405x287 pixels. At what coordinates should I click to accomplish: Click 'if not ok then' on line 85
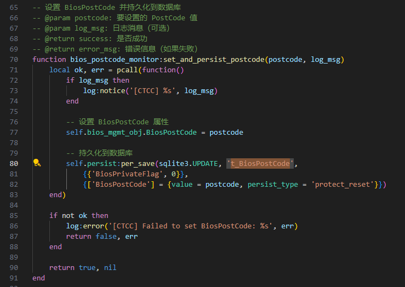[x=79, y=215]
